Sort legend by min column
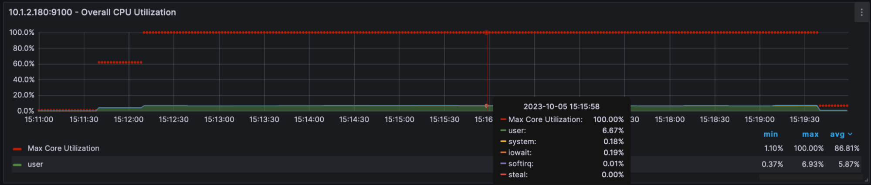This screenshot has width=871, height=185. click(x=770, y=135)
